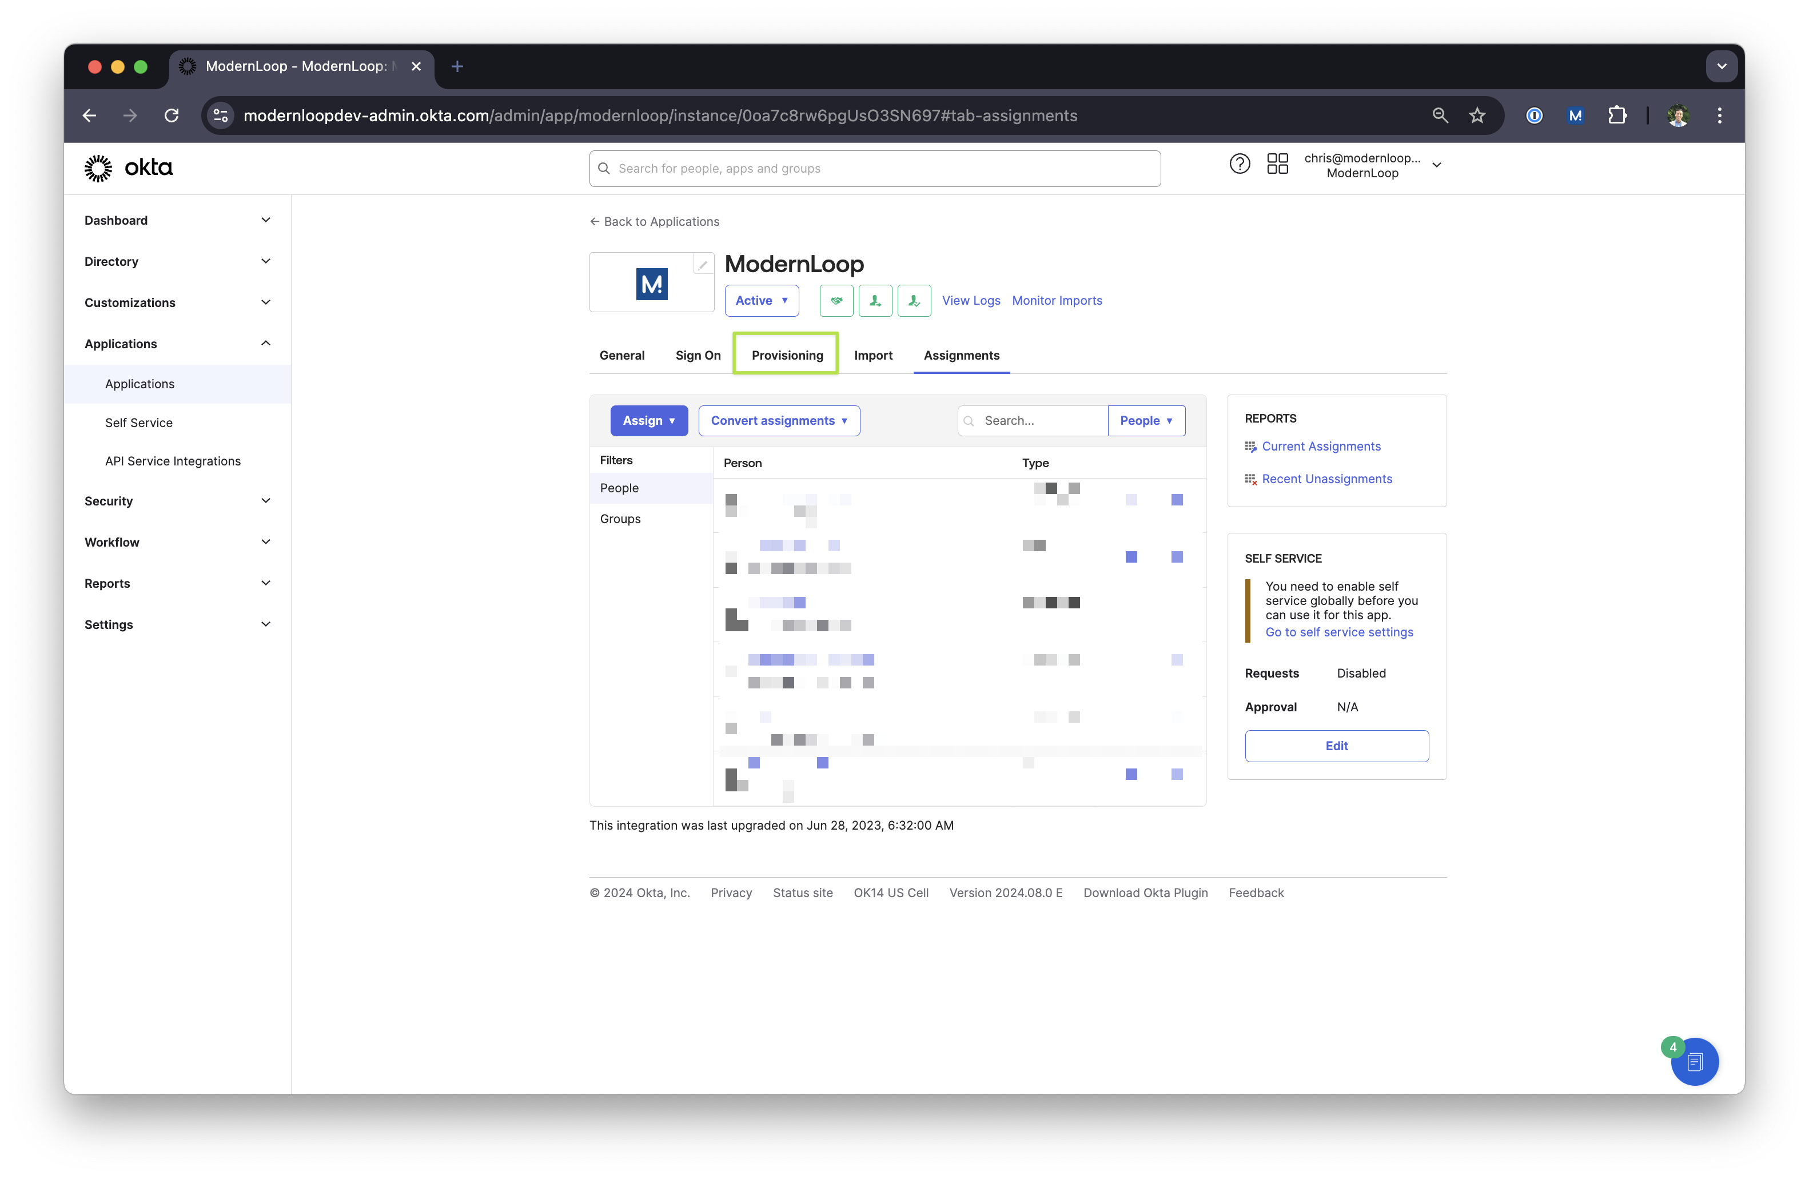Click the Okta logo
Screen dimensions: 1809x1179
click(129, 168)
